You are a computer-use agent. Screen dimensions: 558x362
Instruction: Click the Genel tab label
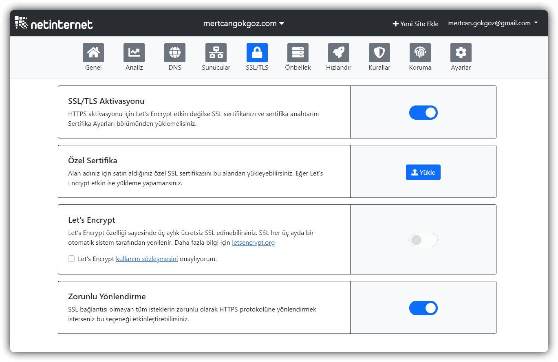coord(93,68)
